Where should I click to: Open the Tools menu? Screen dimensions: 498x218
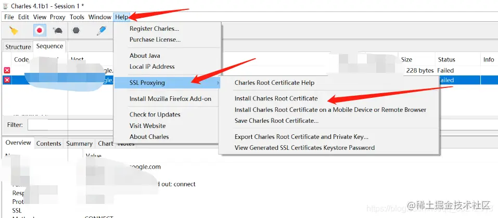click(x=77, y=17)
